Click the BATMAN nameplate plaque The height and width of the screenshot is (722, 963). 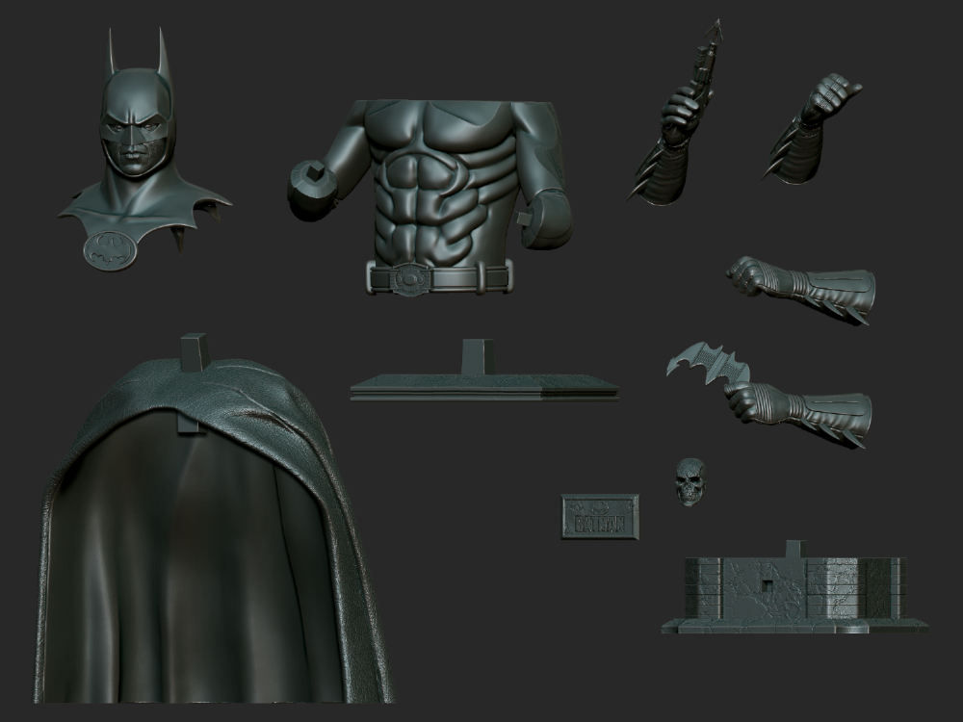point(600,516)
